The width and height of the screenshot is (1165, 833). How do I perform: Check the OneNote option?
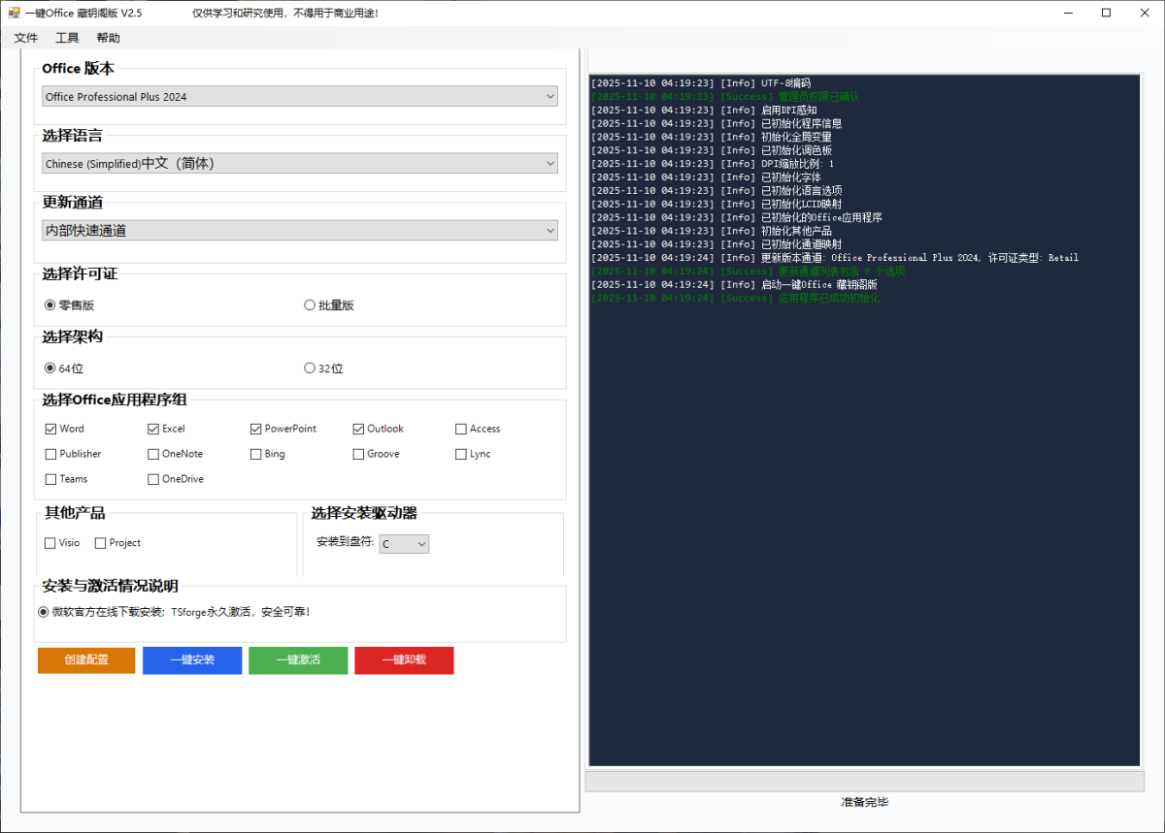pyautogui.click(x=152, y=453)
